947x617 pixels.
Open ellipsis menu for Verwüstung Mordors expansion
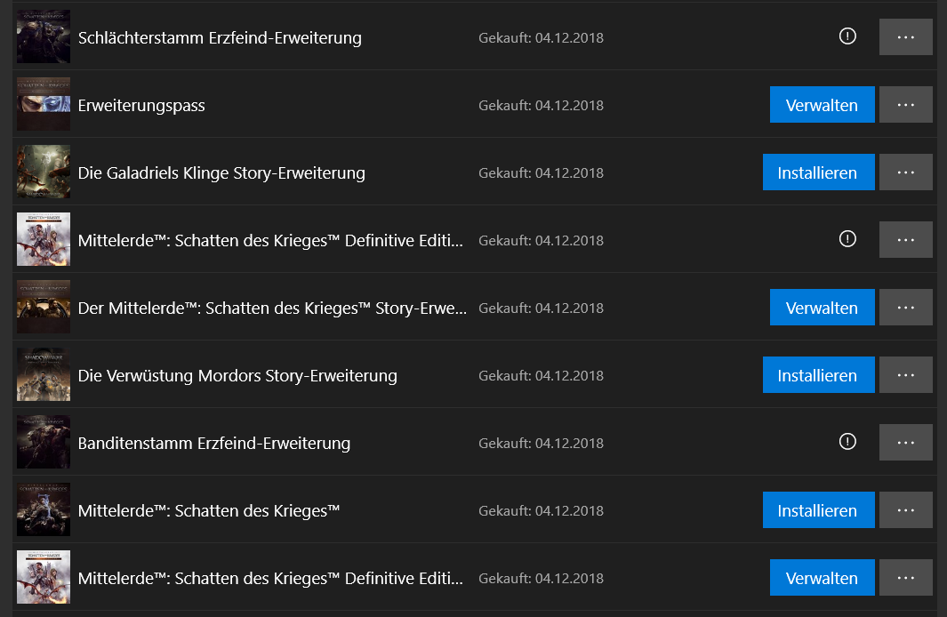(905, 375)
